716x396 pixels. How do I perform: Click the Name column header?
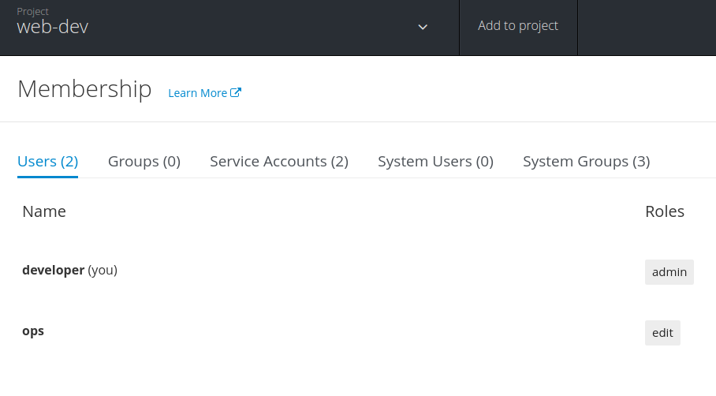44,211
